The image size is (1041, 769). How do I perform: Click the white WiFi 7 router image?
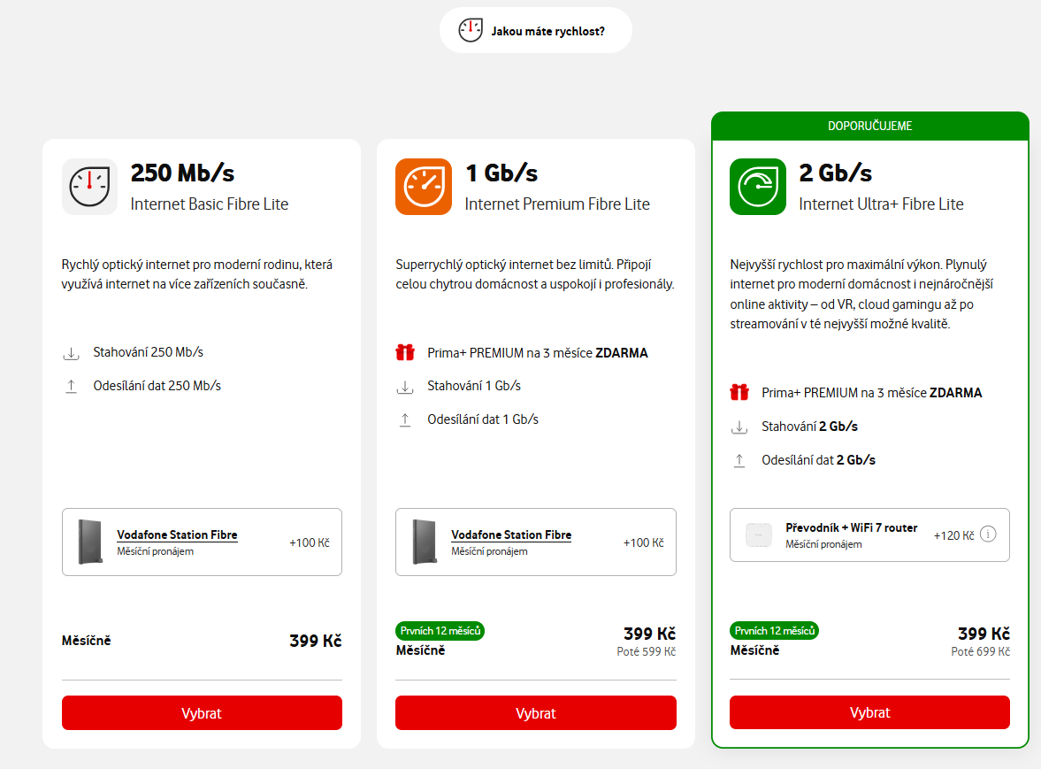[758, 535]
